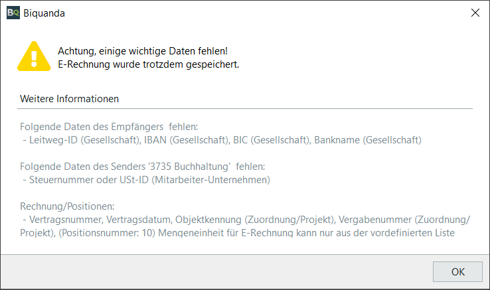Click the 'Steuernummer oder USt-ID' line

point(146,179)
